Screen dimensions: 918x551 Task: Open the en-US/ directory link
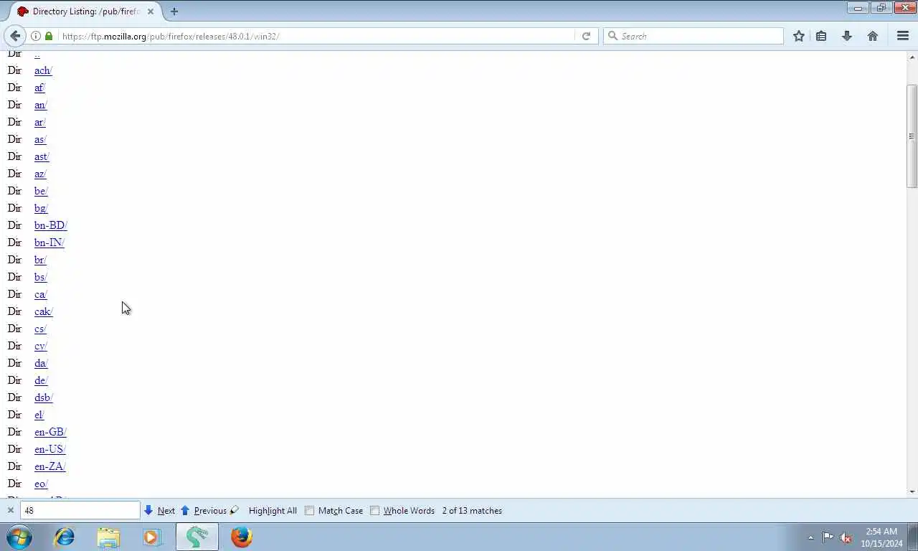(50, 449)
